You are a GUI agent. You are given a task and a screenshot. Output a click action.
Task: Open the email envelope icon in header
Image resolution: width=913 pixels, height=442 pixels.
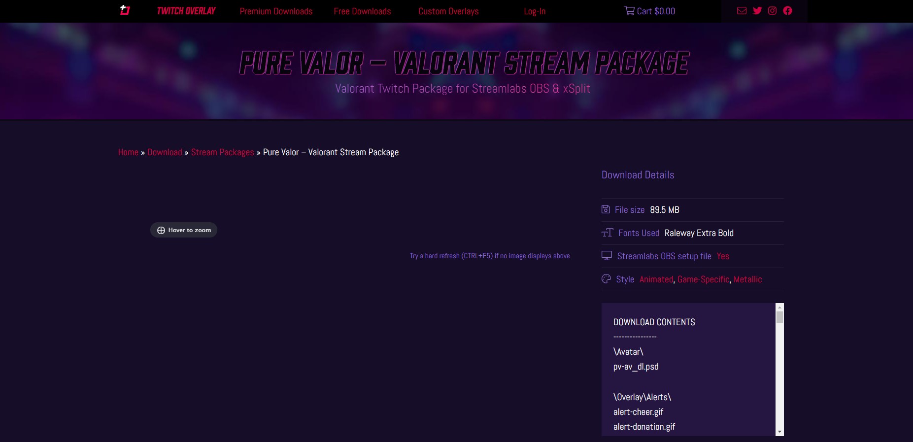tap(742, 11)
